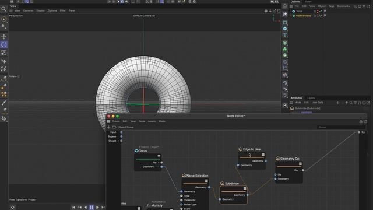Viewport: 373px width, 210px height.
Task: Pause timeline playback
Action: pyautogui.click(x=92, y=208)
